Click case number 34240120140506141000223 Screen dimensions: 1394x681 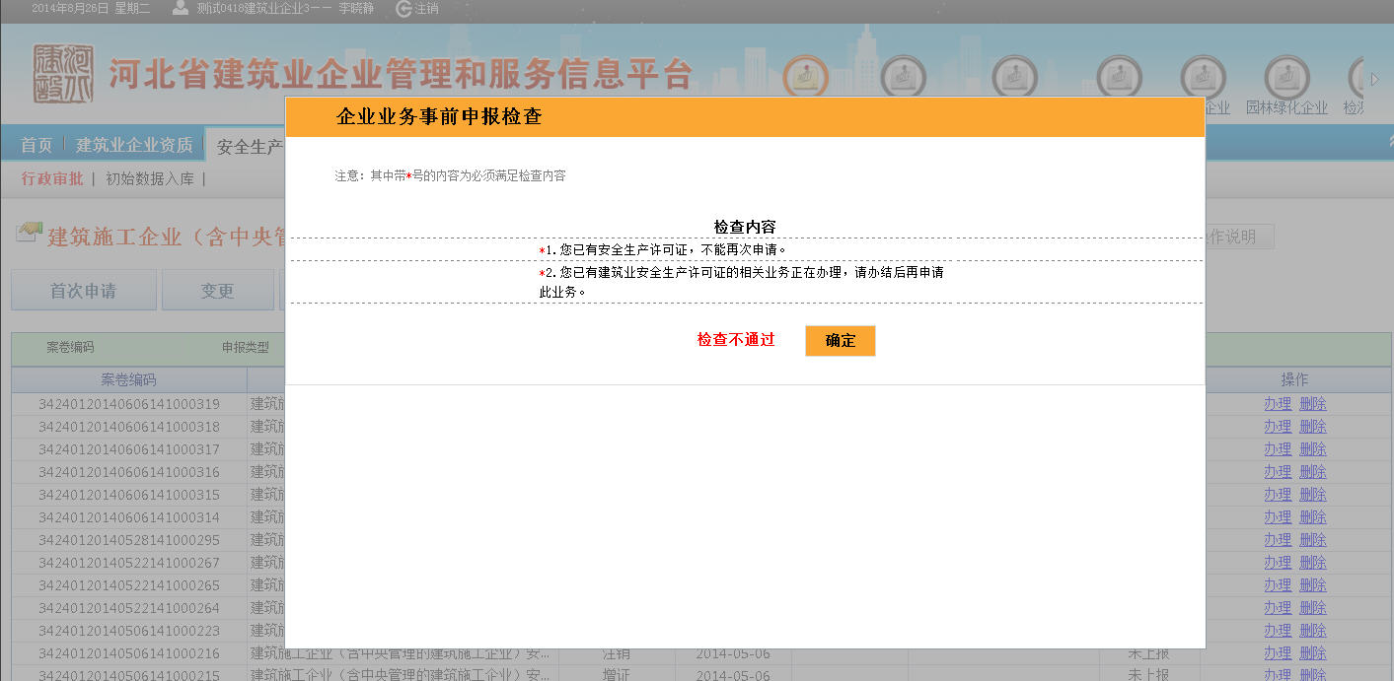point(129,631)
